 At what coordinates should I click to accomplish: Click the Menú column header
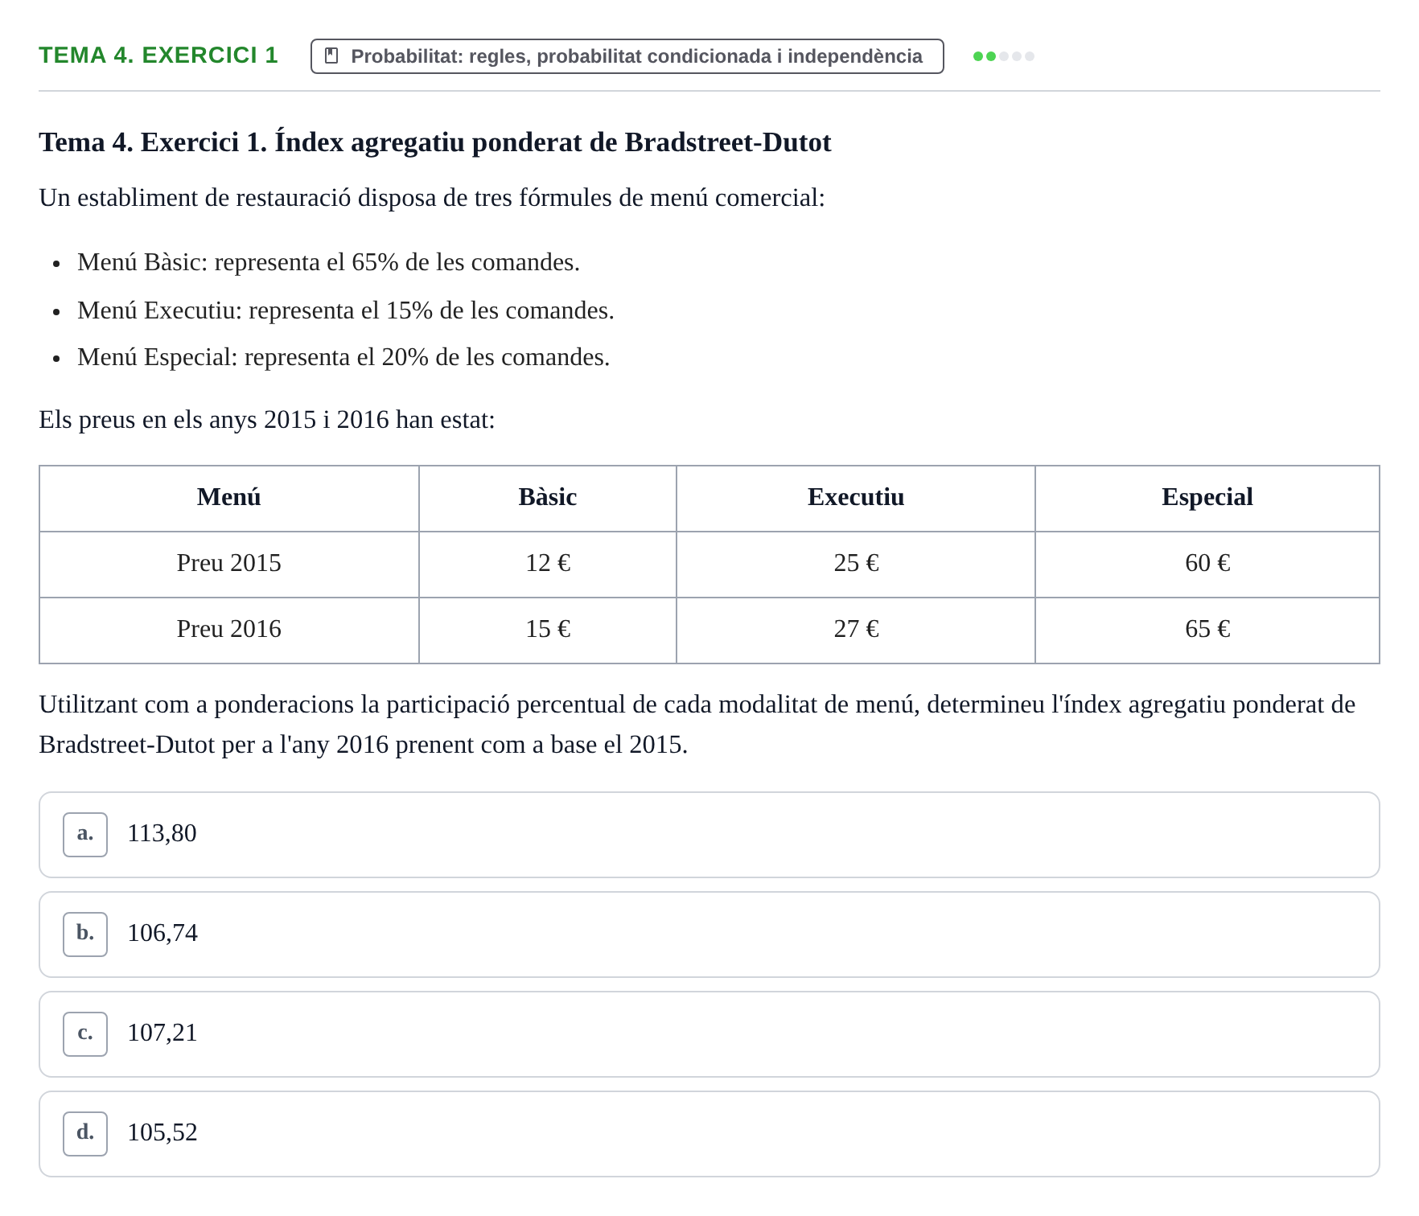pyautogui.click(x=229, y=498)
